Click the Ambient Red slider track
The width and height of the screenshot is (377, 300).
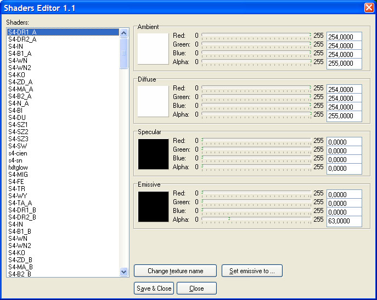point(256,36)
